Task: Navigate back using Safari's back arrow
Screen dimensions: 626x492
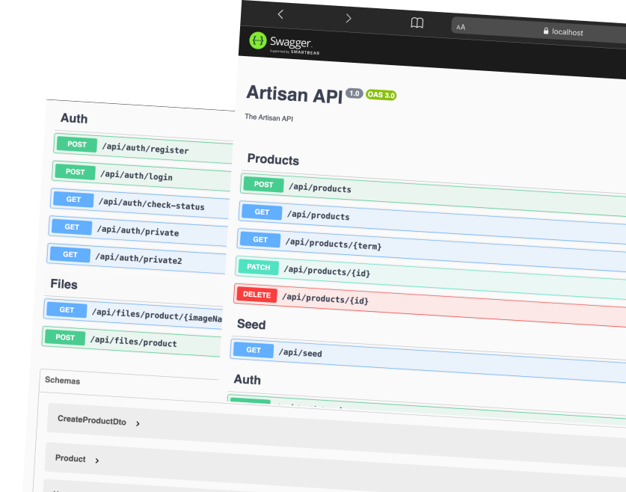Action: coord(280,14)
